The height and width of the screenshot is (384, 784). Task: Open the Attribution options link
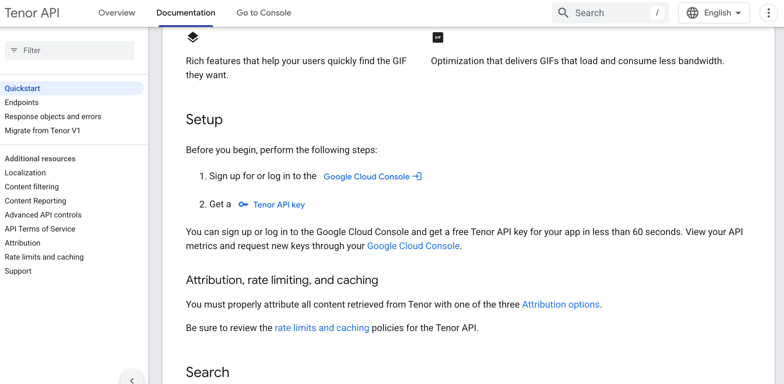[561, 304]
